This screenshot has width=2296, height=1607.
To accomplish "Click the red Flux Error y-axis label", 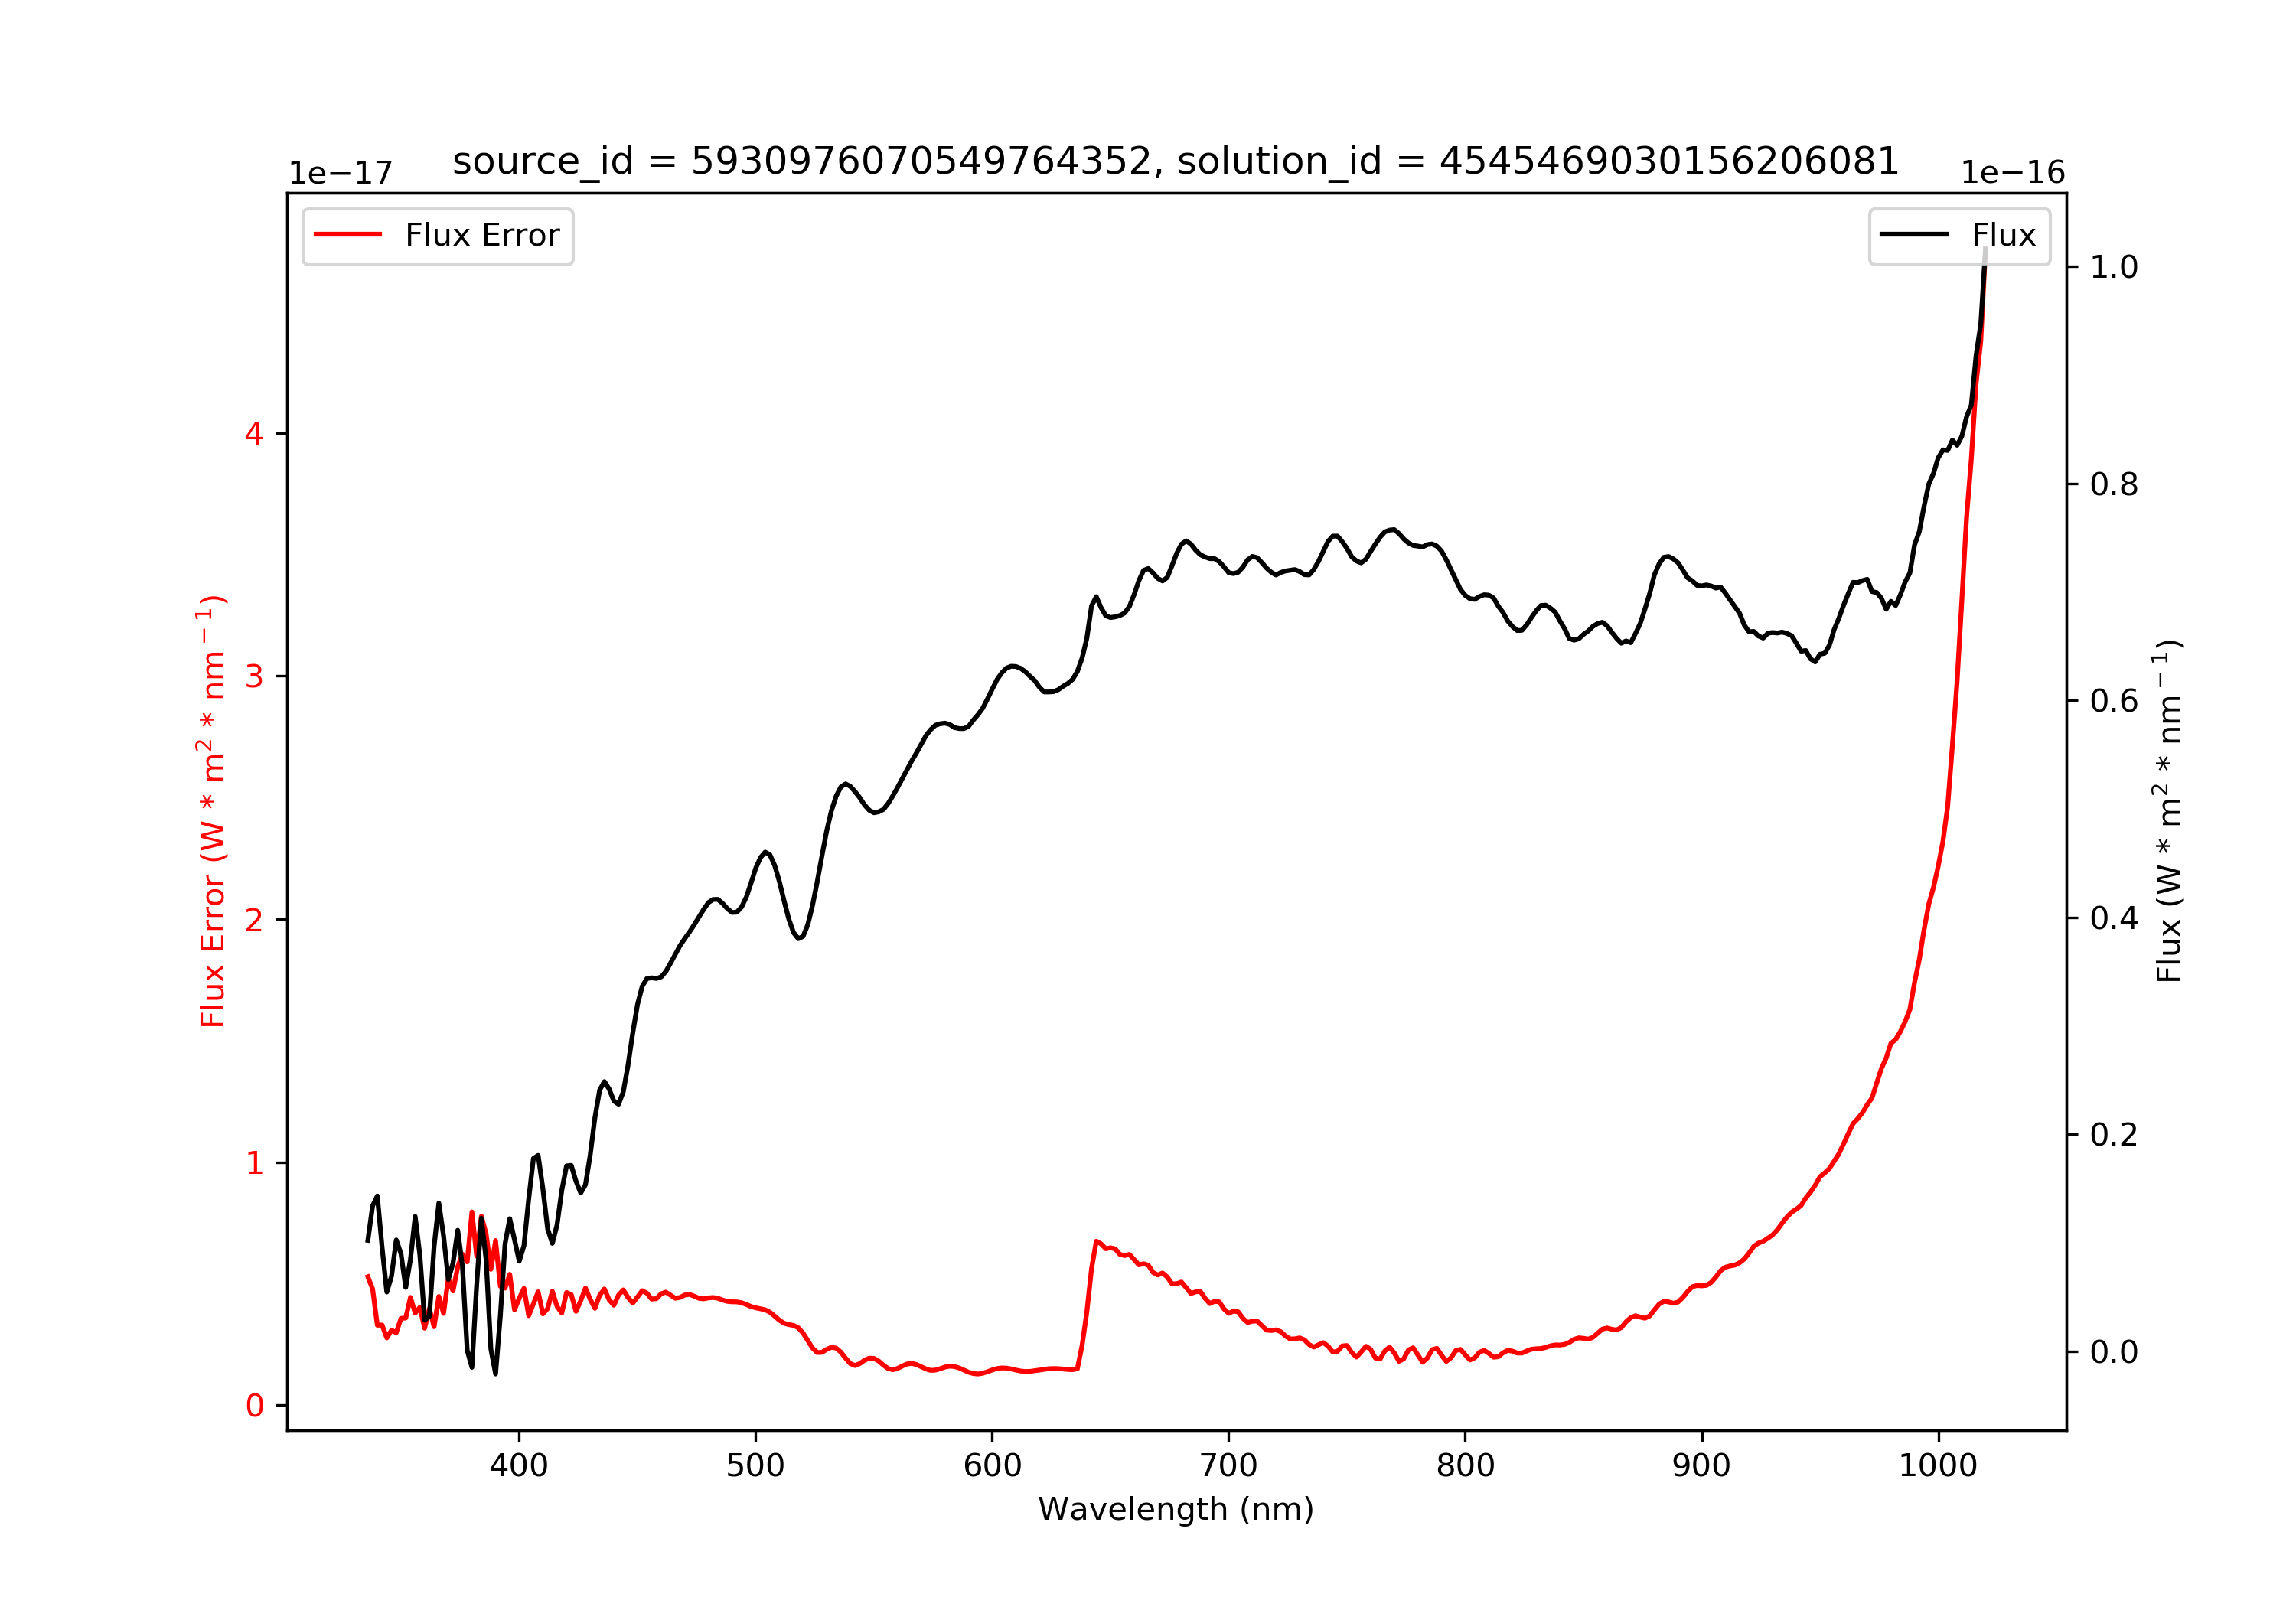I will click(212, 811).
